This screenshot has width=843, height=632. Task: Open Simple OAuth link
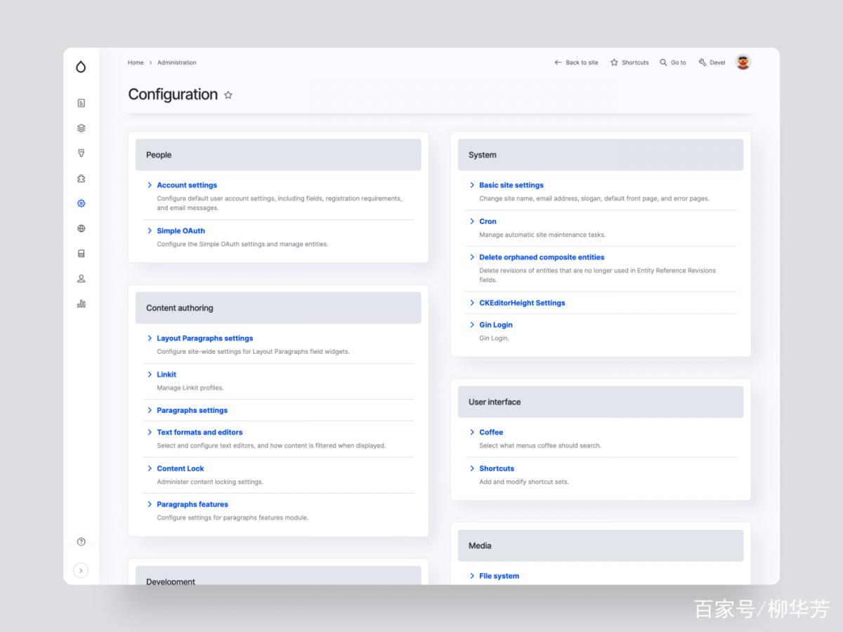tap(181, 230)
